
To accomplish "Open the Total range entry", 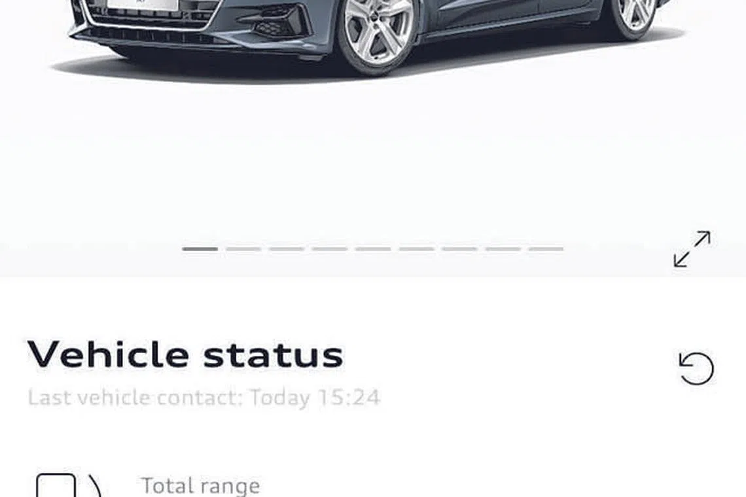I will point(201,486).
